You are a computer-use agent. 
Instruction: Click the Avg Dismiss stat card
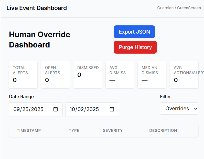tap(120, 75)
